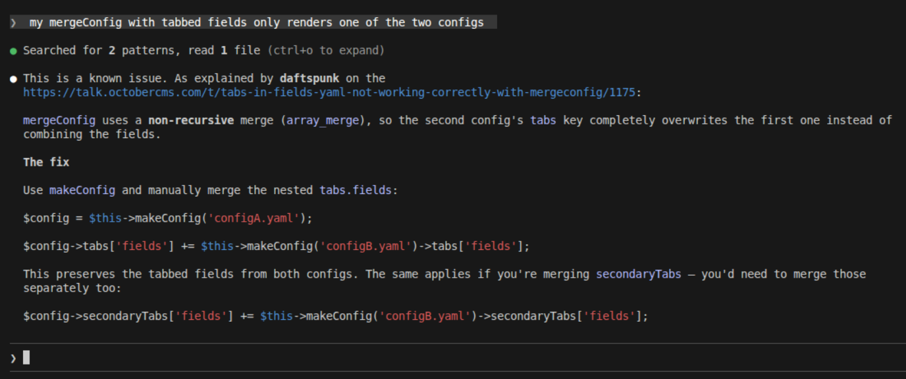
Task: Click the bold 'non-recursive' text
Action: click(x=191, y=120)
